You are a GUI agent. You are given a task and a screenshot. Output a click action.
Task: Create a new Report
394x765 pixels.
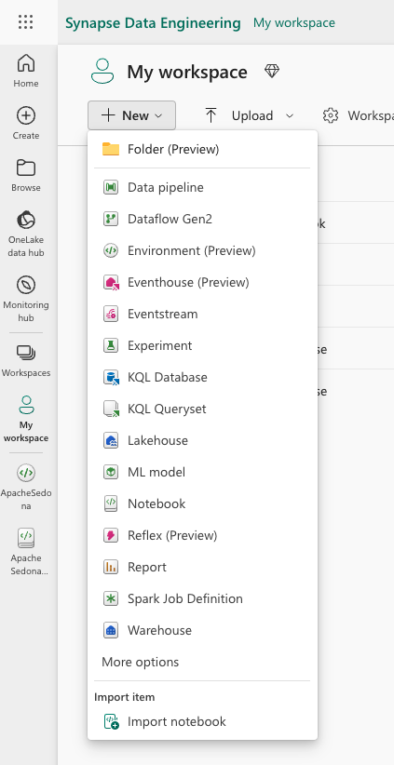tap(202, 567)
